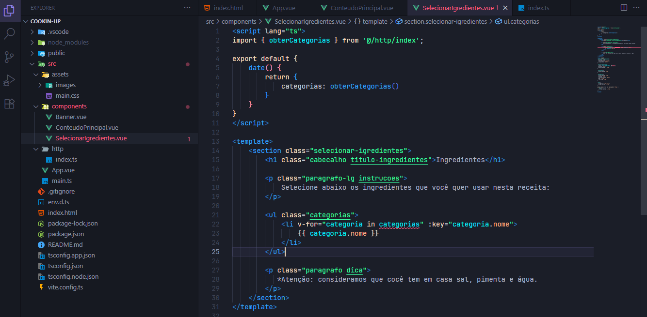Click line number 13 in the gutter
This screenshot has width=647, height=317.
click(x=216, y=141)
